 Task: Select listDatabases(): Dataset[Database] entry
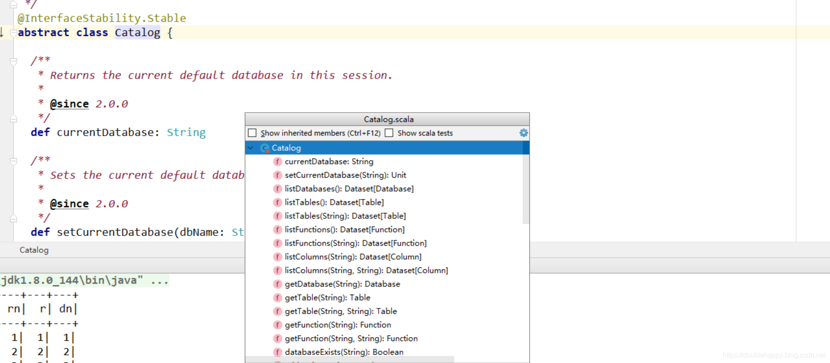(x=349, y=189)
